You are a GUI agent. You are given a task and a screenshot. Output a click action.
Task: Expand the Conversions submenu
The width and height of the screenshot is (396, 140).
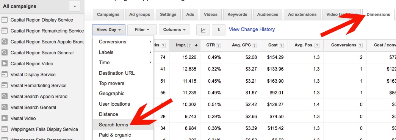[x=123, y=42]
